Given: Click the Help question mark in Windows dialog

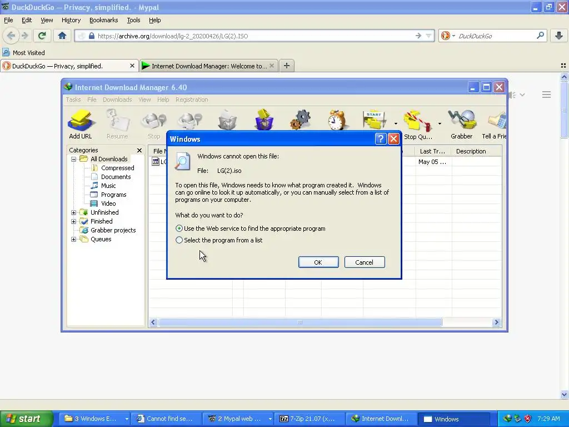Looking at the screenshot, I should point(380,138).
